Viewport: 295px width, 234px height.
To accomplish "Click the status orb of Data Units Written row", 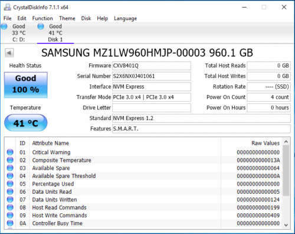I will click(10, 199).
